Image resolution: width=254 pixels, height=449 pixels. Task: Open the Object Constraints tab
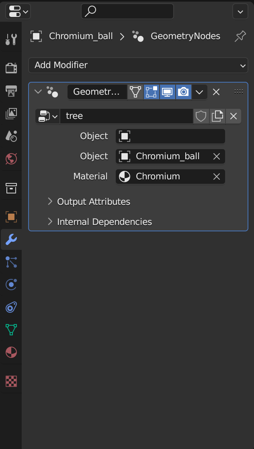[x=11, y=307]
